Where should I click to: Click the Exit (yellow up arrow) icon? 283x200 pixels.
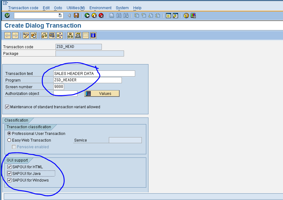94,15
